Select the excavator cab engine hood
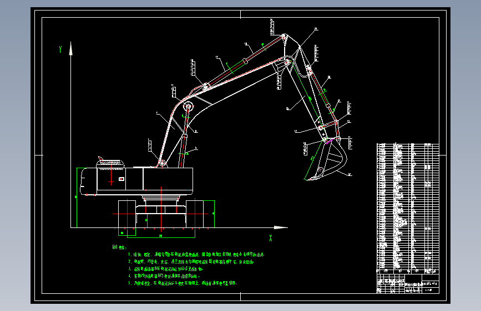 click(x=110, y=163)
